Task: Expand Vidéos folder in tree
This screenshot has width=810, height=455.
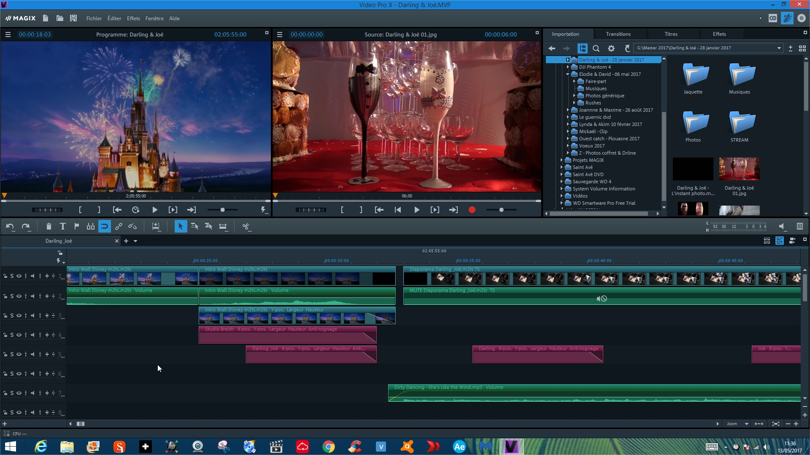Action: point(562,196)
